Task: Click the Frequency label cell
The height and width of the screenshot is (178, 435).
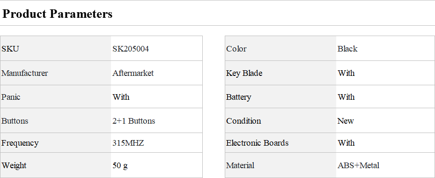Action: pos(55,143)
